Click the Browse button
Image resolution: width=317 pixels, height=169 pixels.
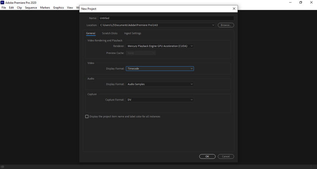tap(226, 25)
